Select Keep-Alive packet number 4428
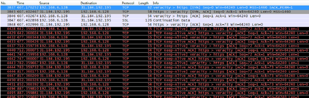 (154, 29)
